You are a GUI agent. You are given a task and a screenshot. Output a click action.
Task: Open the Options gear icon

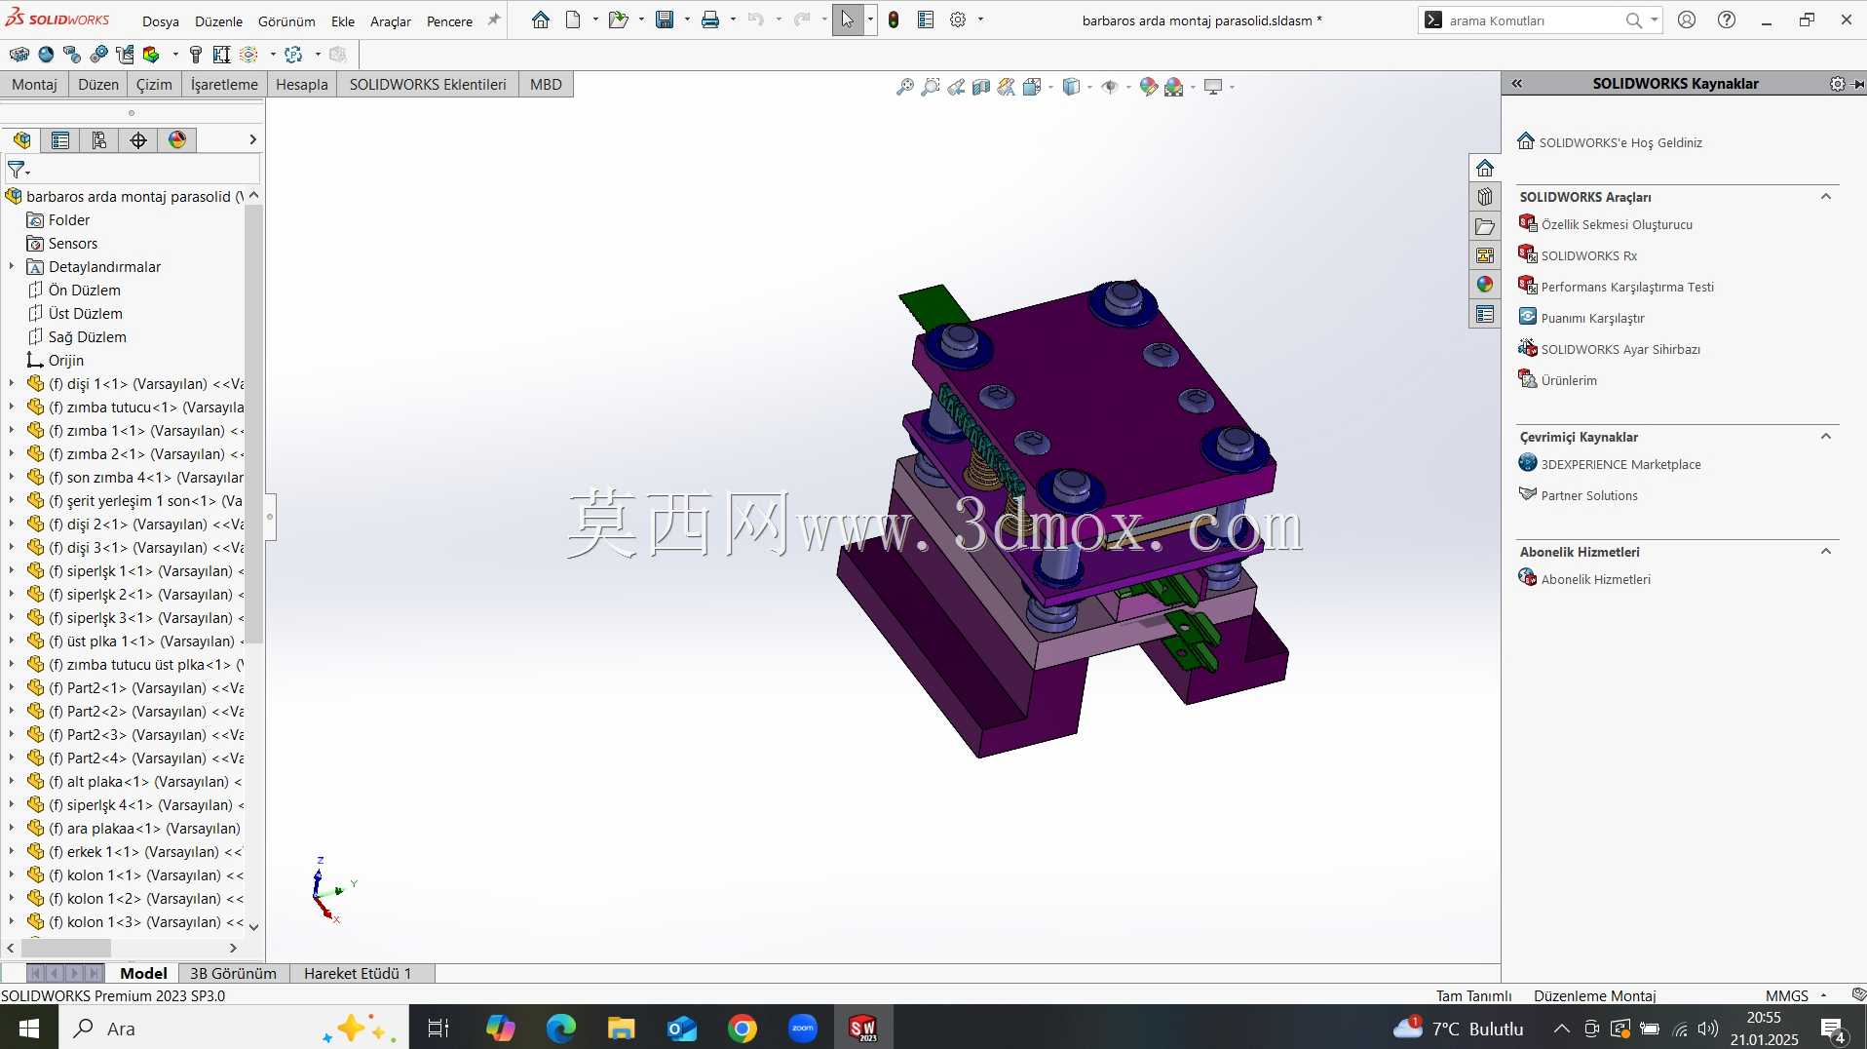click(958, 19)
